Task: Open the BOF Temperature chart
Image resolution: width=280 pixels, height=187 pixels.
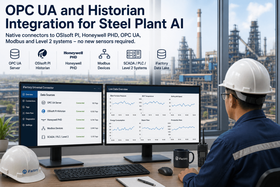Action: (152, 106)
